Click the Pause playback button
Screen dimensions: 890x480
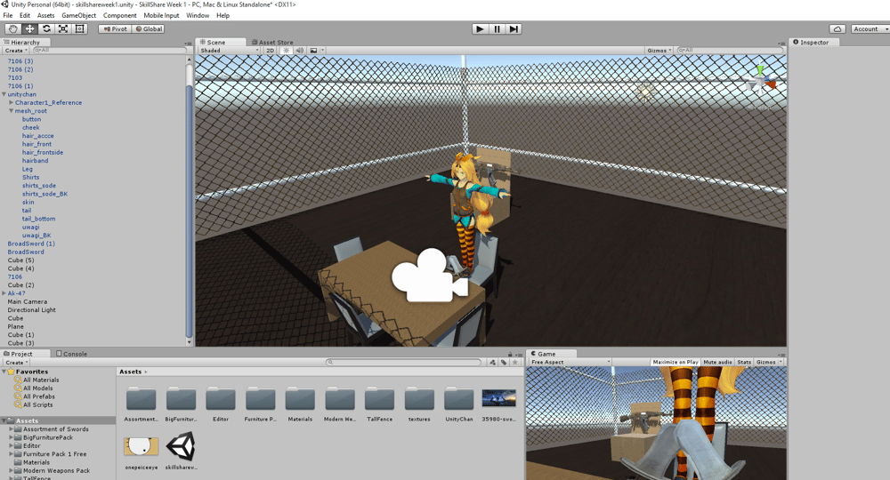pos(498,29)
